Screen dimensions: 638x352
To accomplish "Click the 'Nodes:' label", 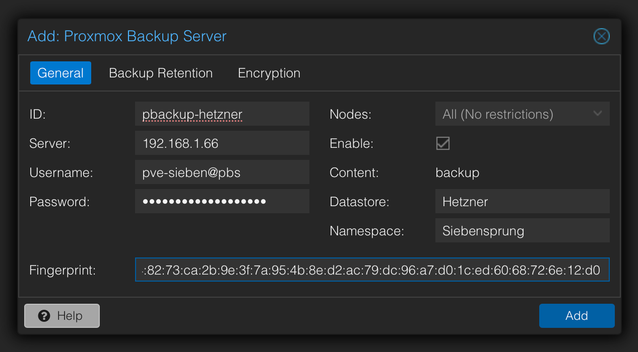I will click(350, 114).
